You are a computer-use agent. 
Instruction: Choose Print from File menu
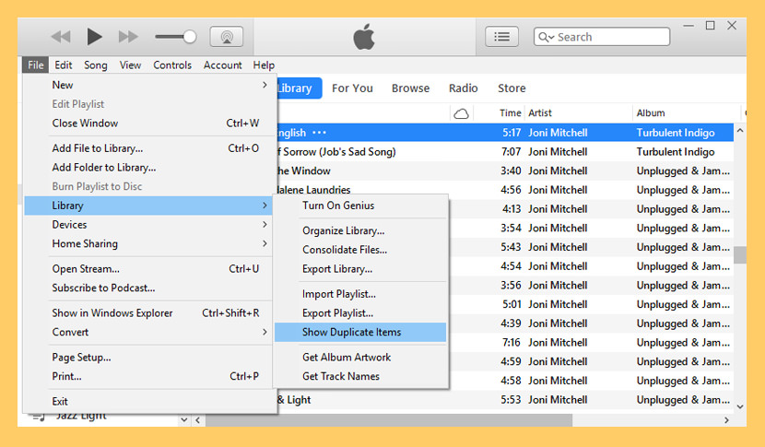tap(148, 376)
